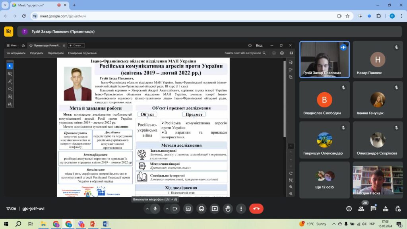
Task: Open a new browser tab
Action: point(74,5)
